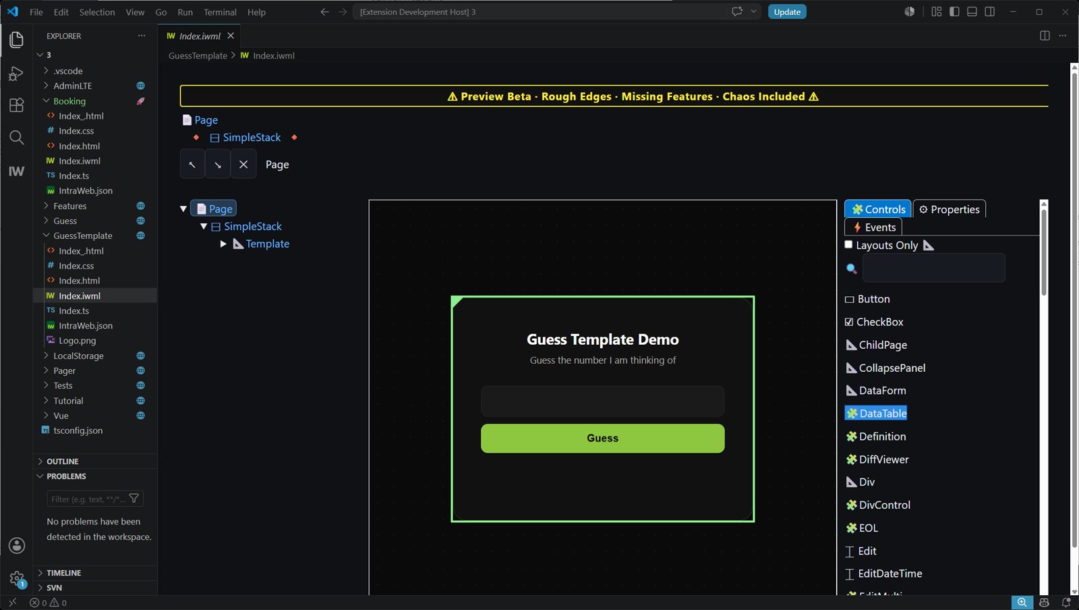Click the Problems filter text field
This screenshot has width=1079, height=610.
click(86, 499)
